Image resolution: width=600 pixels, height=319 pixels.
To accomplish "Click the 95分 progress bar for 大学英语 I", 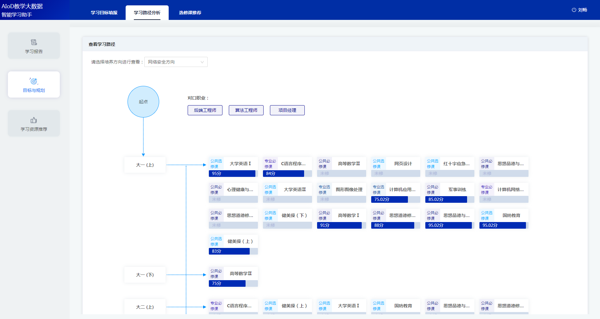I will (x=232, y=173).
